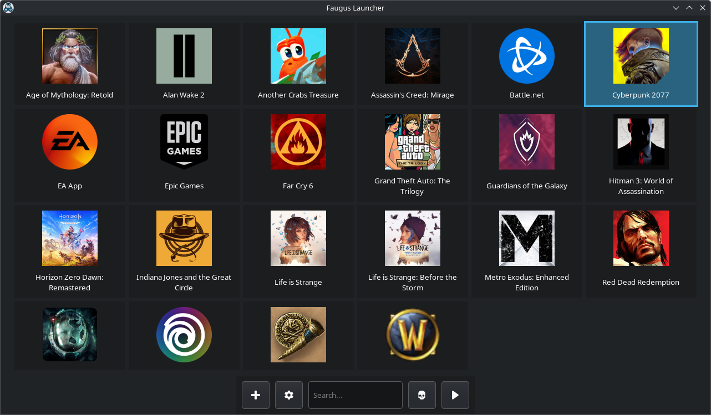Viewport: 711px width, 415px height.
Task: Choose the Epic Games icon
Action: point(184,142)
